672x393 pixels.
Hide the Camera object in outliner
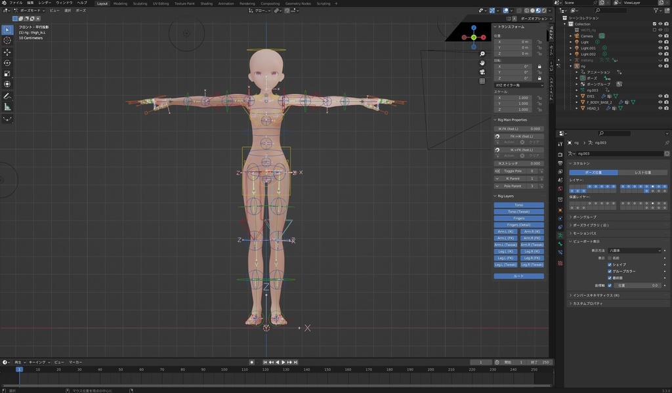(x=660, y=36)
